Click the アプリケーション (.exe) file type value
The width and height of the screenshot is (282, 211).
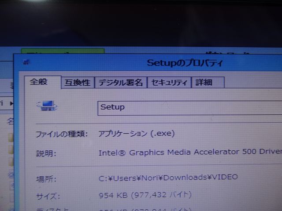136,134
